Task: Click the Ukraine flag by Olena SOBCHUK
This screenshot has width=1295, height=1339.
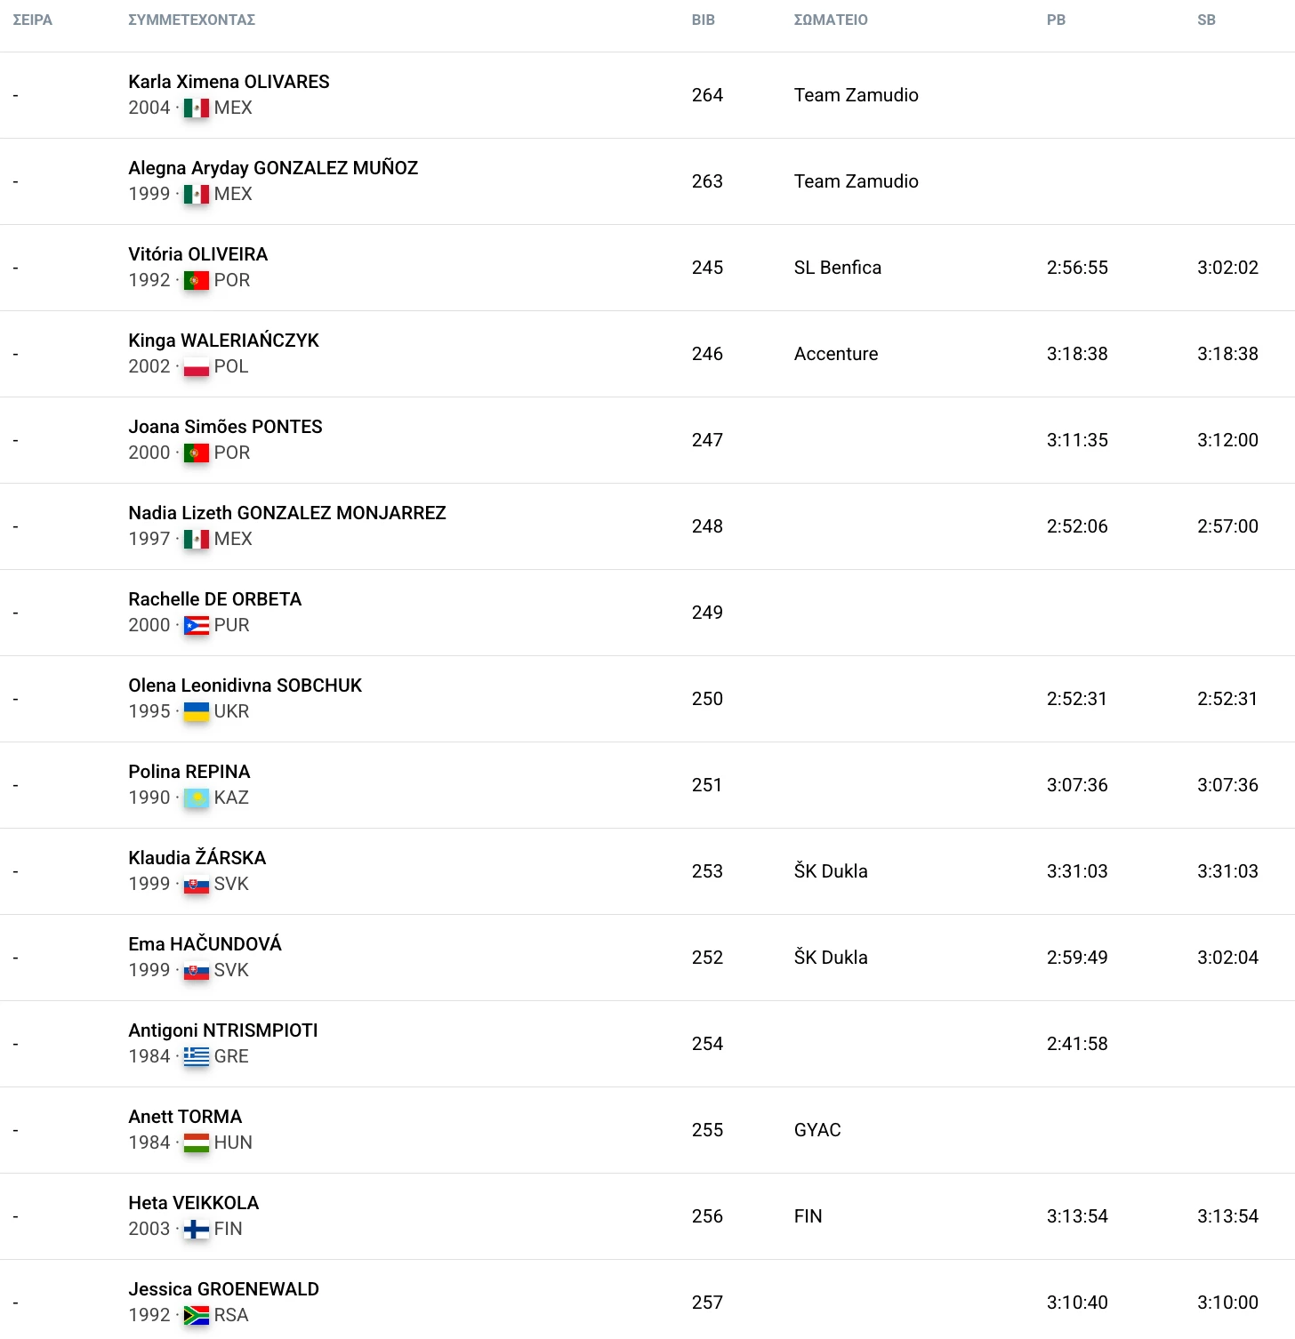Action: (x=197, y=712)
